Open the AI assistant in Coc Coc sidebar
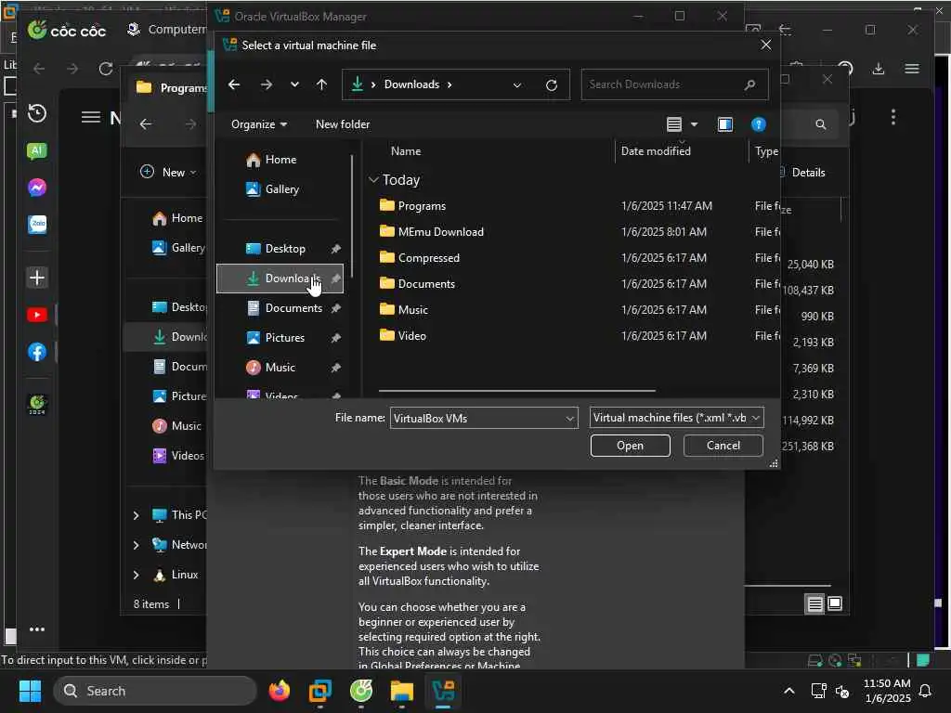Viewport: 951px width, 713px height. [x=37, y=150]
